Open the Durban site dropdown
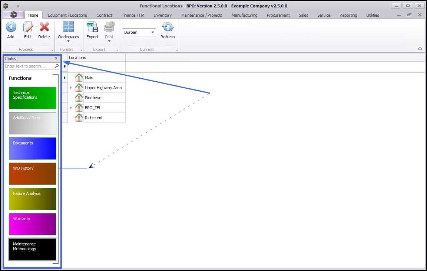The width and height of the screenshot is (427, 271). click(153, 32)
